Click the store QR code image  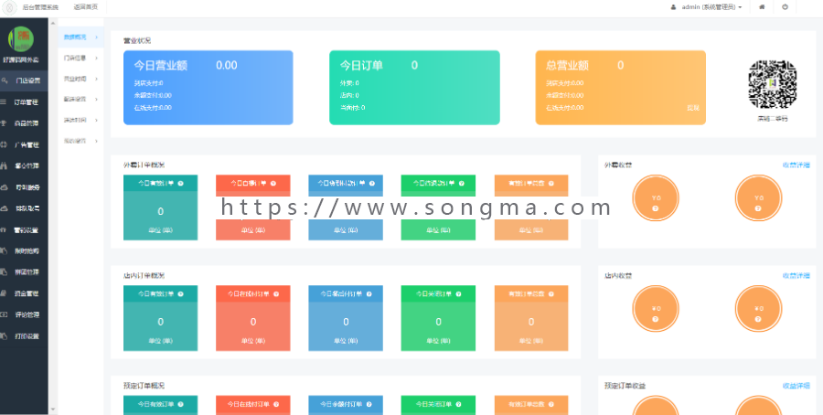point(772,84)
